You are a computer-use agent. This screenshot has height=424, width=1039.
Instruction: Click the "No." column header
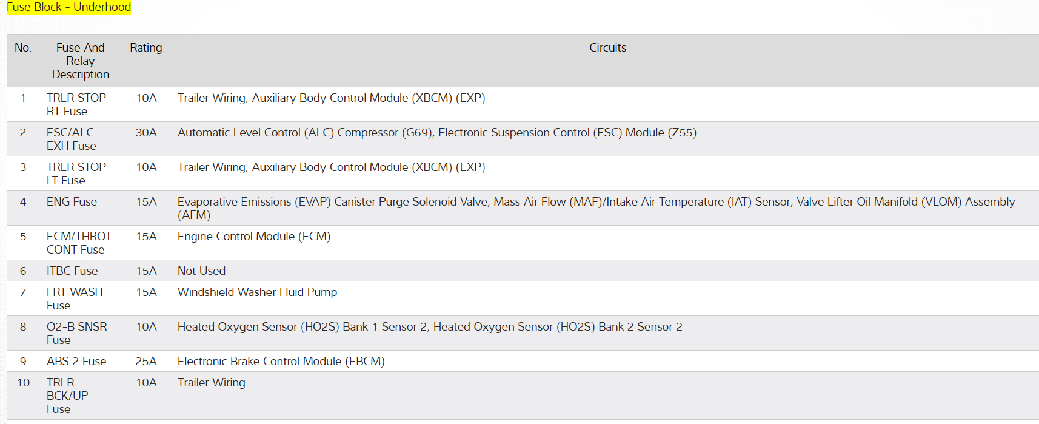(x=23, y=48)
